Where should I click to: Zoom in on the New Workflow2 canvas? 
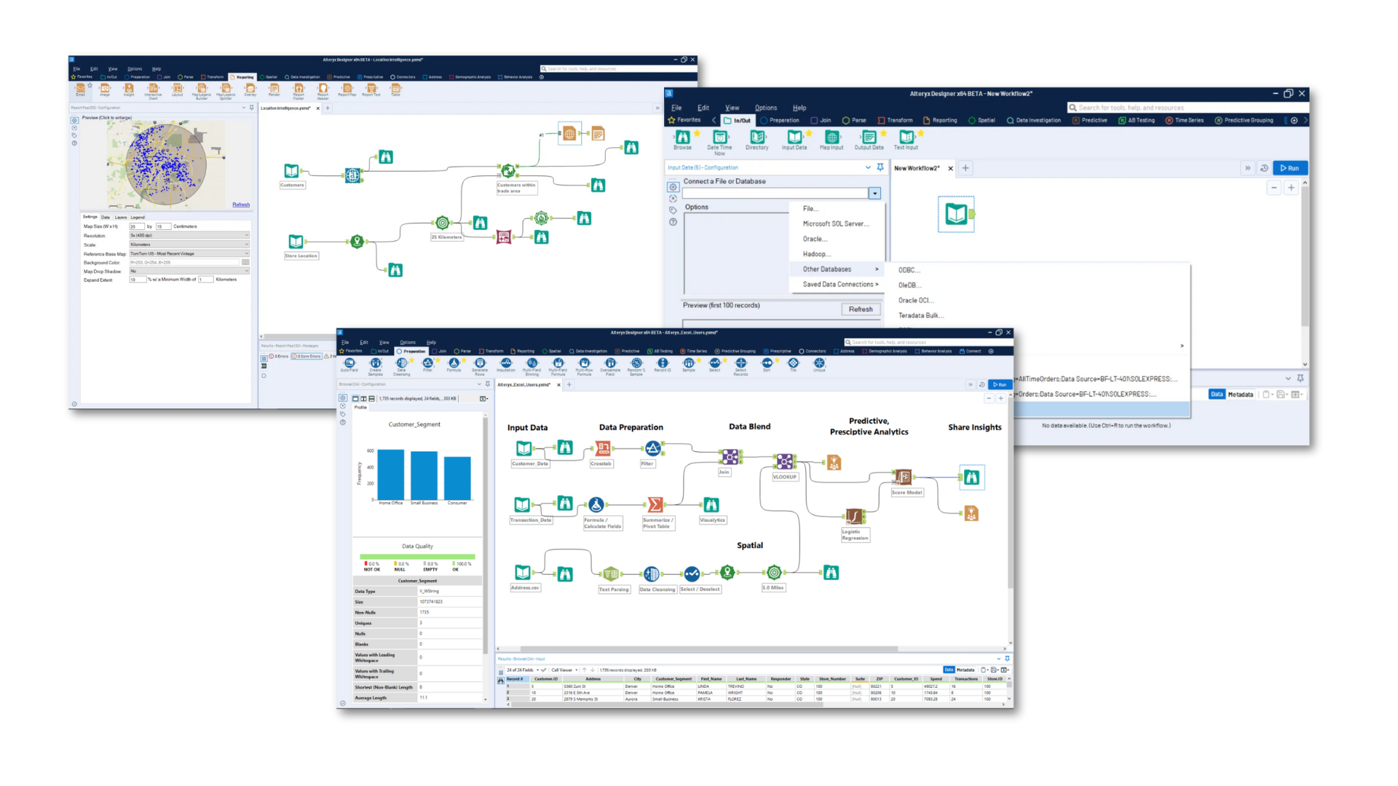click(1291, 188)
